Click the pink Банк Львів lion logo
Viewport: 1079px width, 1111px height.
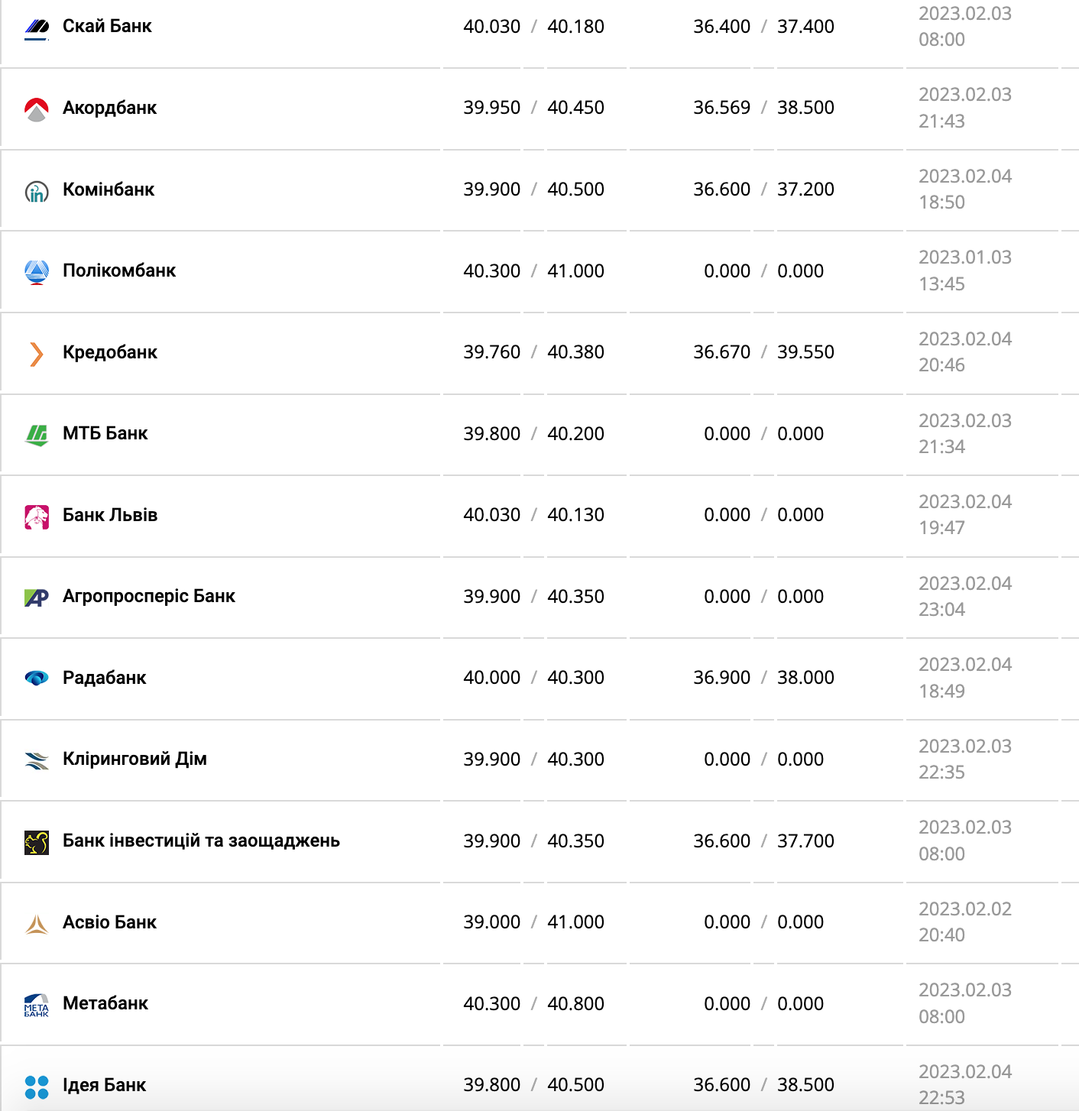(x=36, y=517)
